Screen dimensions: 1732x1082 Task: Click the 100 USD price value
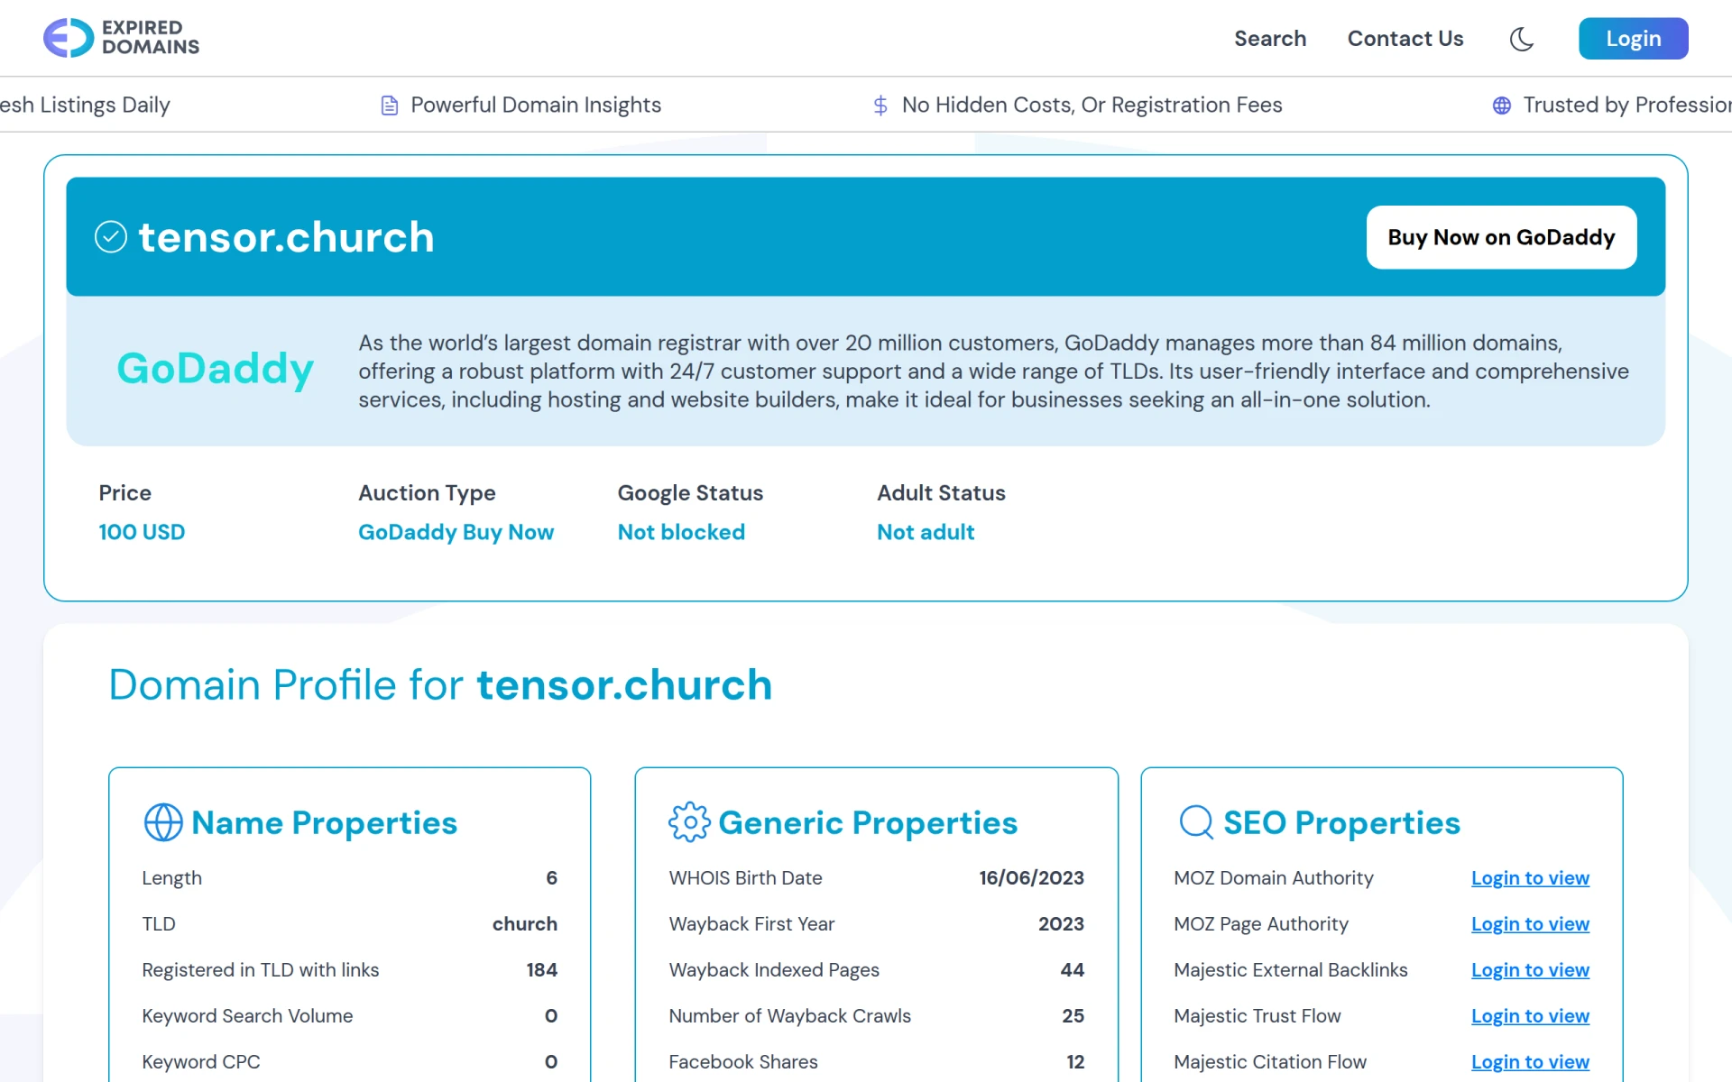142,532
